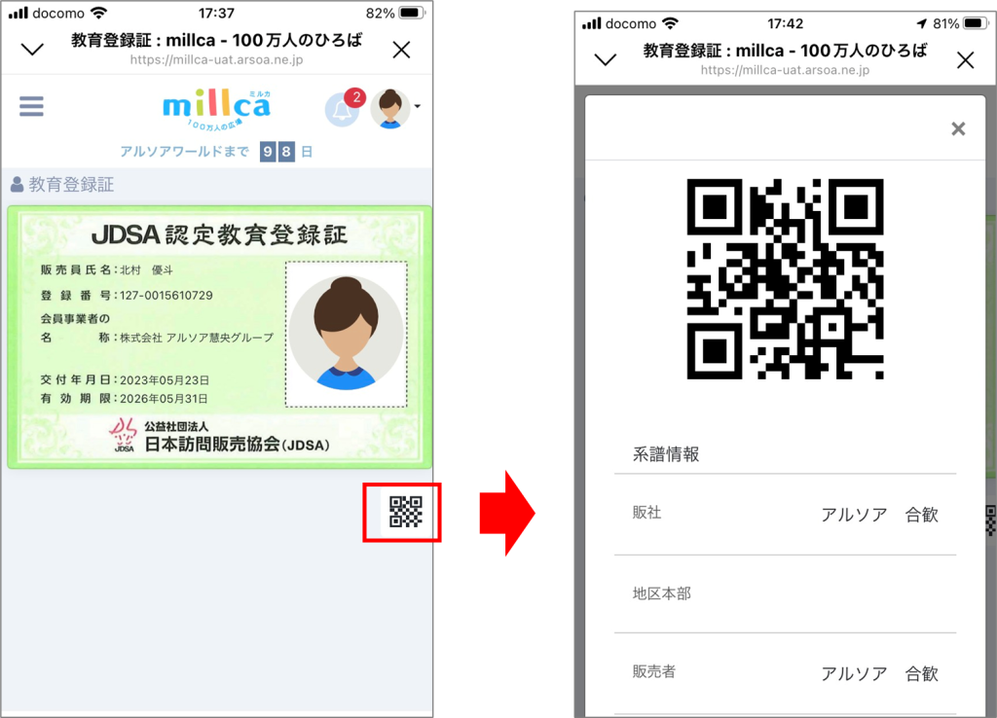Collapse left browser view with chevron
The image size is (997, 718).
click(x=32, y=50)
